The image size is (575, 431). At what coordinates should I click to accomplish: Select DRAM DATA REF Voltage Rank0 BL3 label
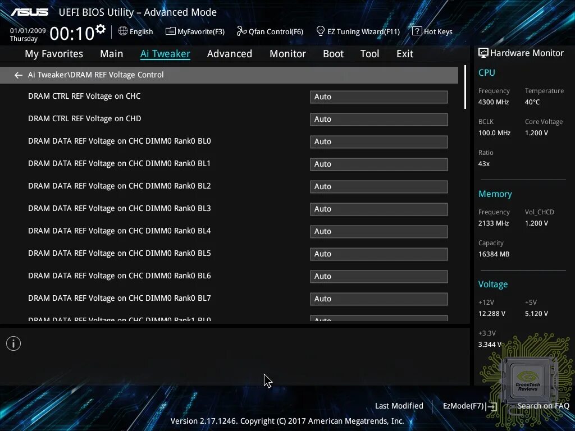[120, 209]
